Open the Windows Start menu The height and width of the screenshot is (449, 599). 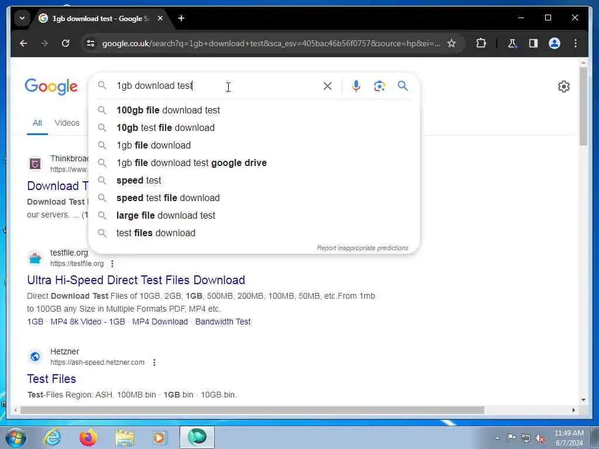[x=16, y=437]
